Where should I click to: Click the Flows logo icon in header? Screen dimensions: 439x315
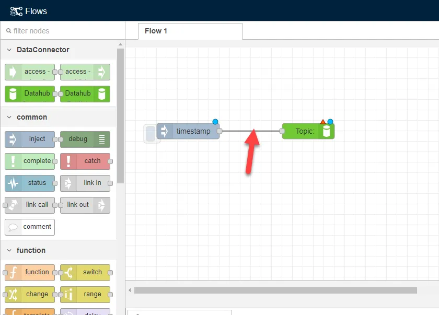(x=16, y=11)
